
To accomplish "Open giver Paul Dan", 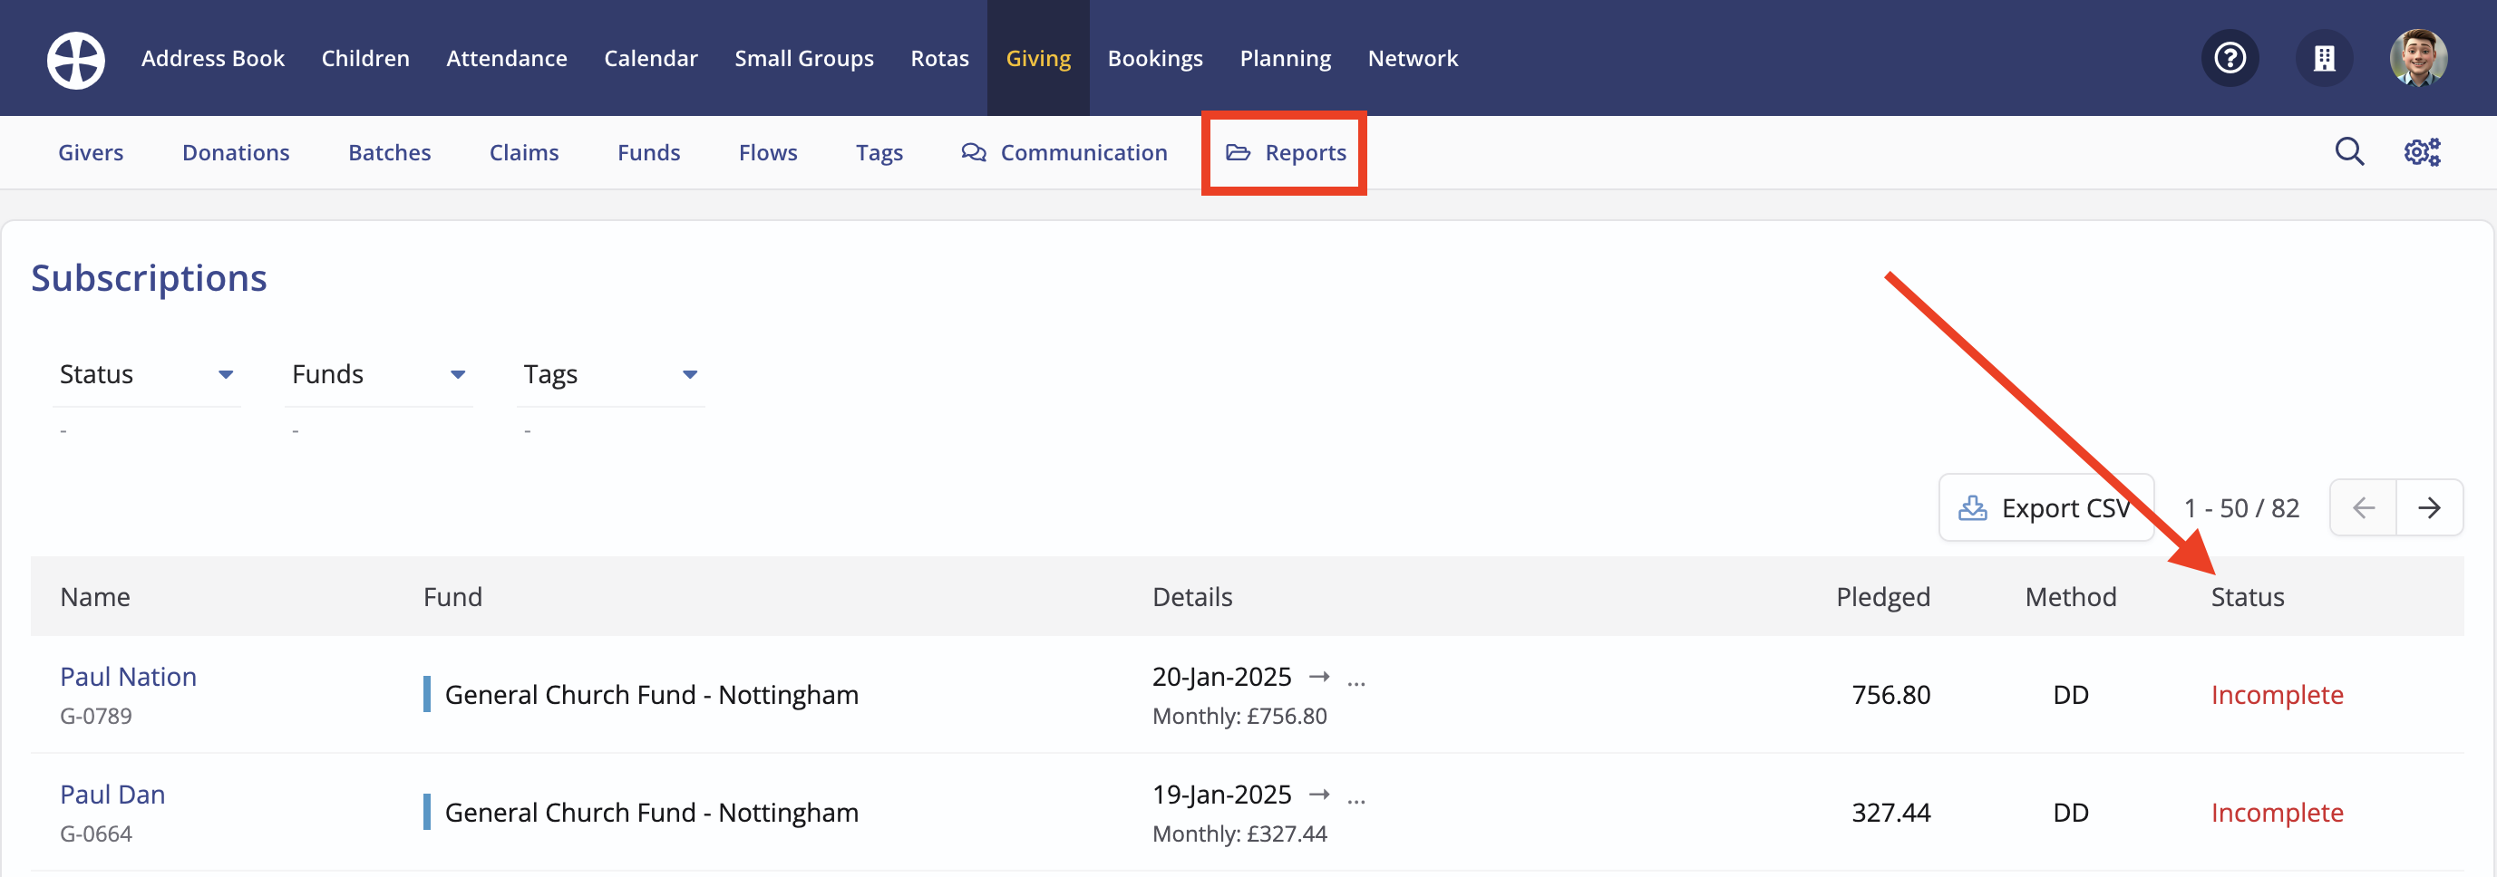I will click(x=112, y=795).
